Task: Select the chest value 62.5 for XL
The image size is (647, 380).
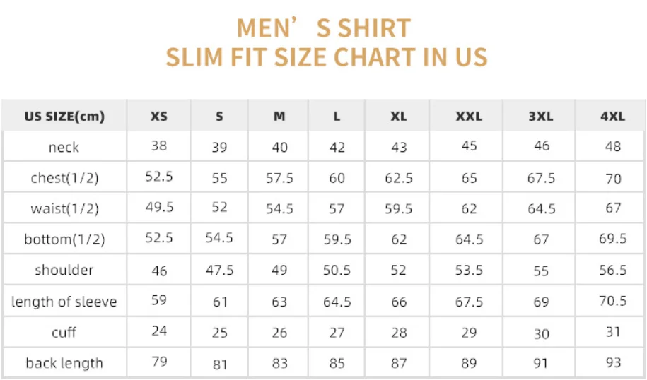Action: [399, 178]
